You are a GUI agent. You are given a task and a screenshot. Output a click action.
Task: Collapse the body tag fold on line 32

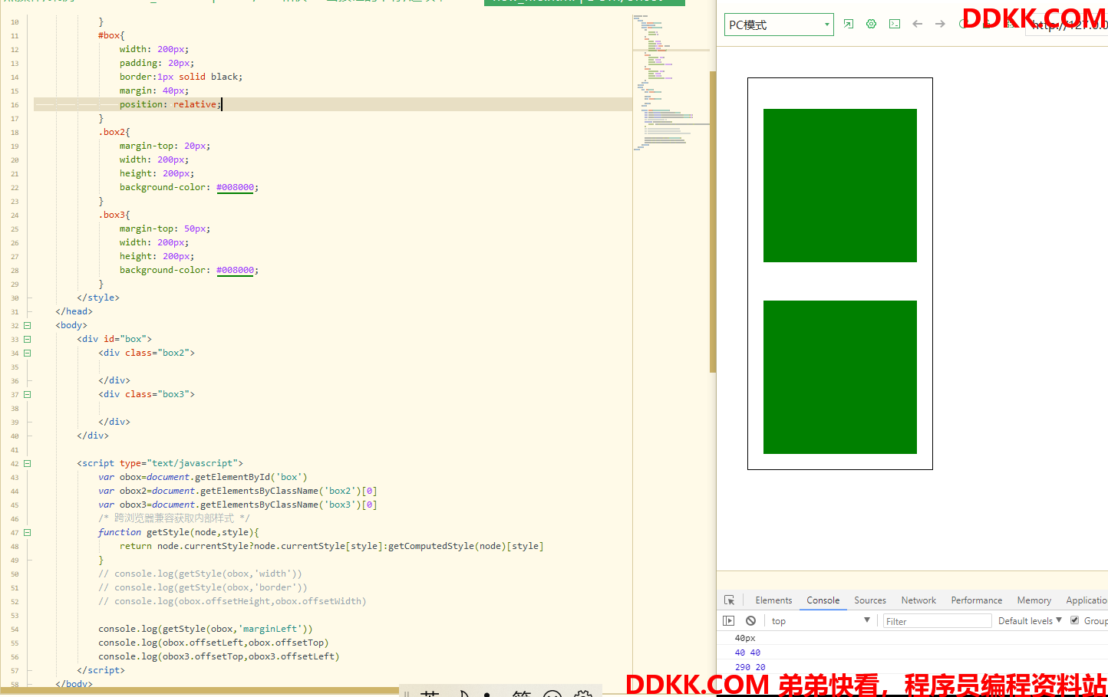pos(27,325)
